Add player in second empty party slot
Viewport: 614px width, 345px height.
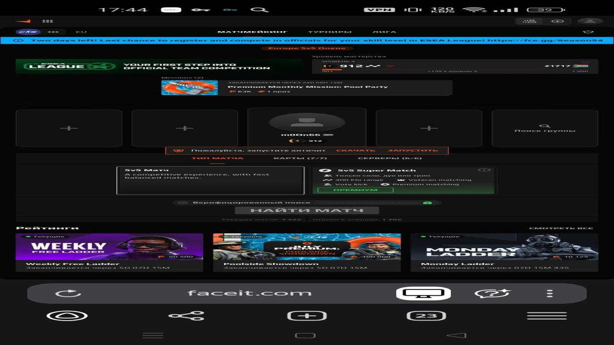(x=185, y=128)
